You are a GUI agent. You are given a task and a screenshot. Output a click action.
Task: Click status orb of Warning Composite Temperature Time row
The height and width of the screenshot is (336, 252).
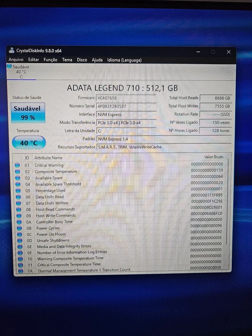(x=20, y=259)
